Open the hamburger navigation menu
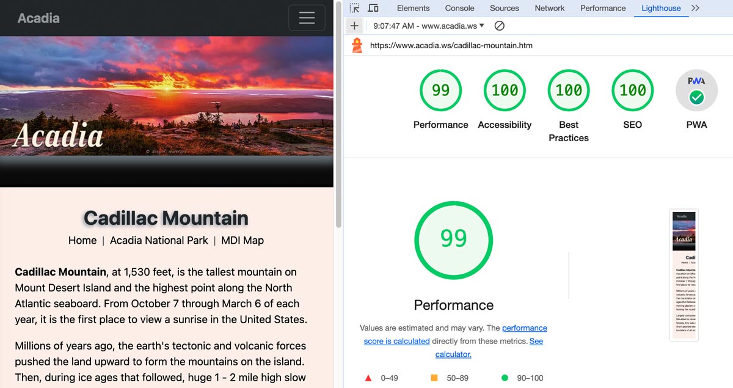This screenshot has width=733, height=388. [x=307, y=18]
